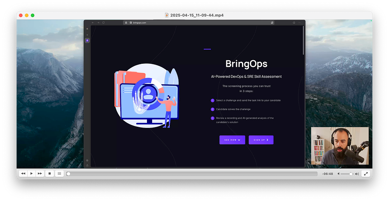Open the browser three-dot menu
Screen dimensions: 389x201
[x=300, y=23]
